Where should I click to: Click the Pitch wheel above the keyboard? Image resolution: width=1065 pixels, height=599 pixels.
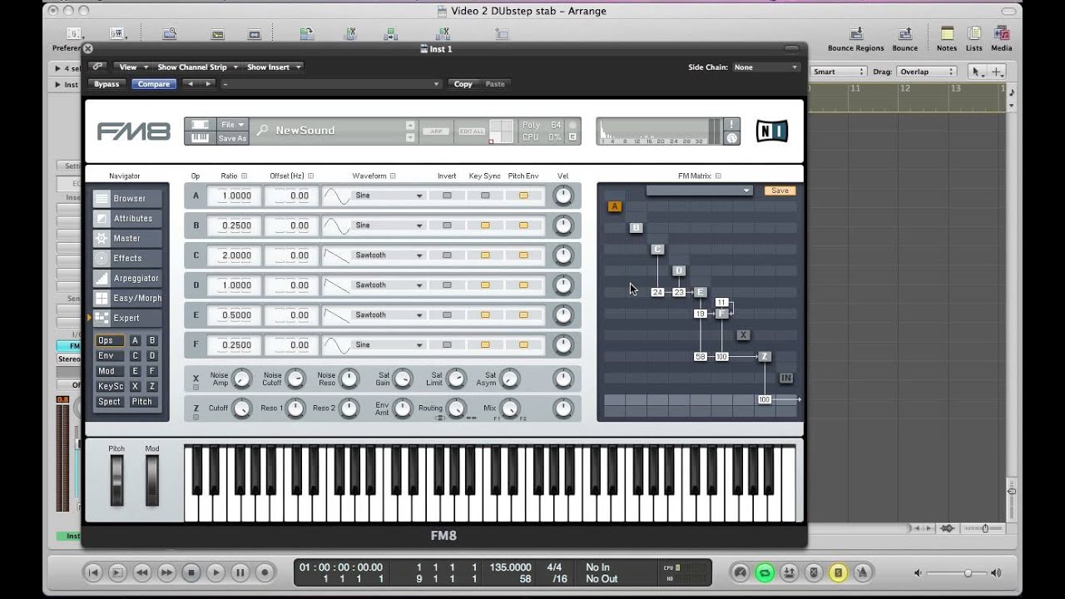117,481
